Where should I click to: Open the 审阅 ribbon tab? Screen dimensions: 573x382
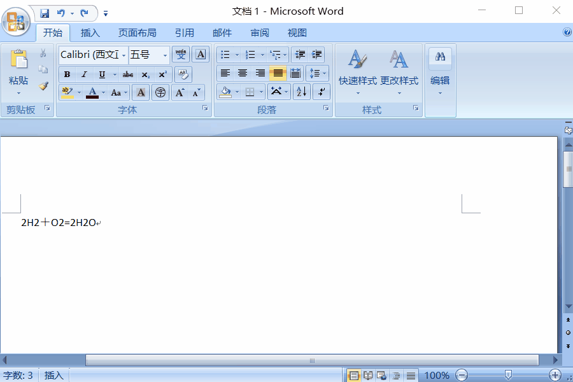[x=260, y=33]
